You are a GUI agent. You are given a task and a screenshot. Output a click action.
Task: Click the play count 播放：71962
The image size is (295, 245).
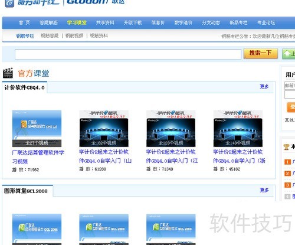pos(25,169)
